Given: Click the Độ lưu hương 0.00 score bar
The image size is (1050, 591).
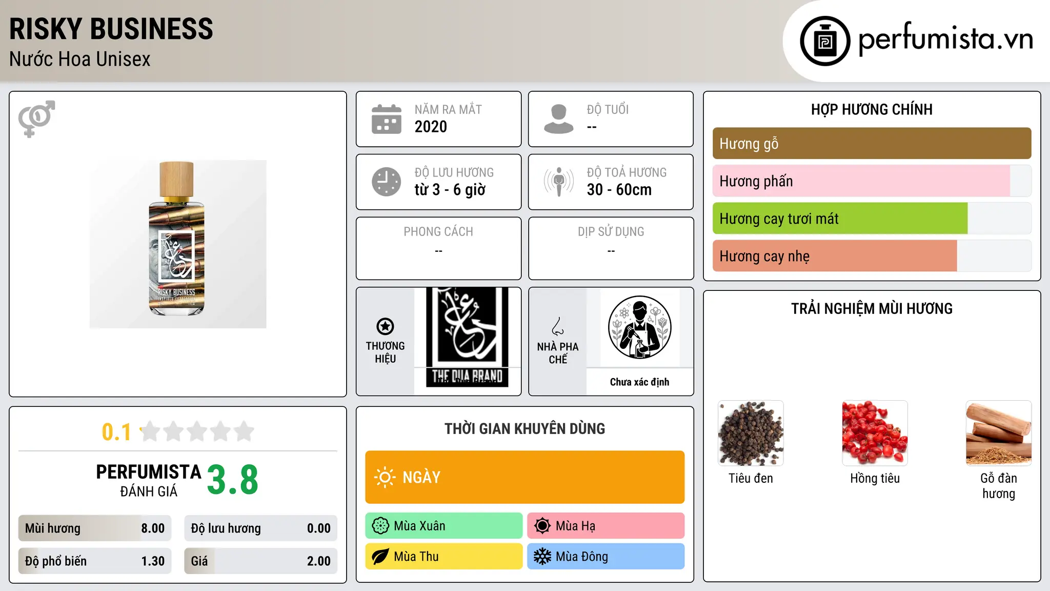Looking at the screenshot, I should point(260,528).
